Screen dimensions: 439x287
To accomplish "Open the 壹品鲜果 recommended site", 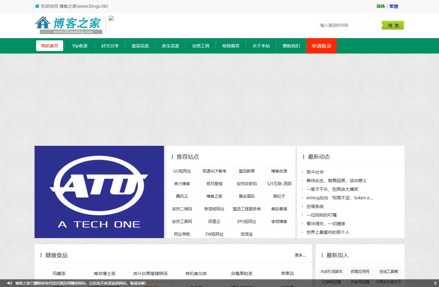I will pyautogui.click(x=247, y=171).
